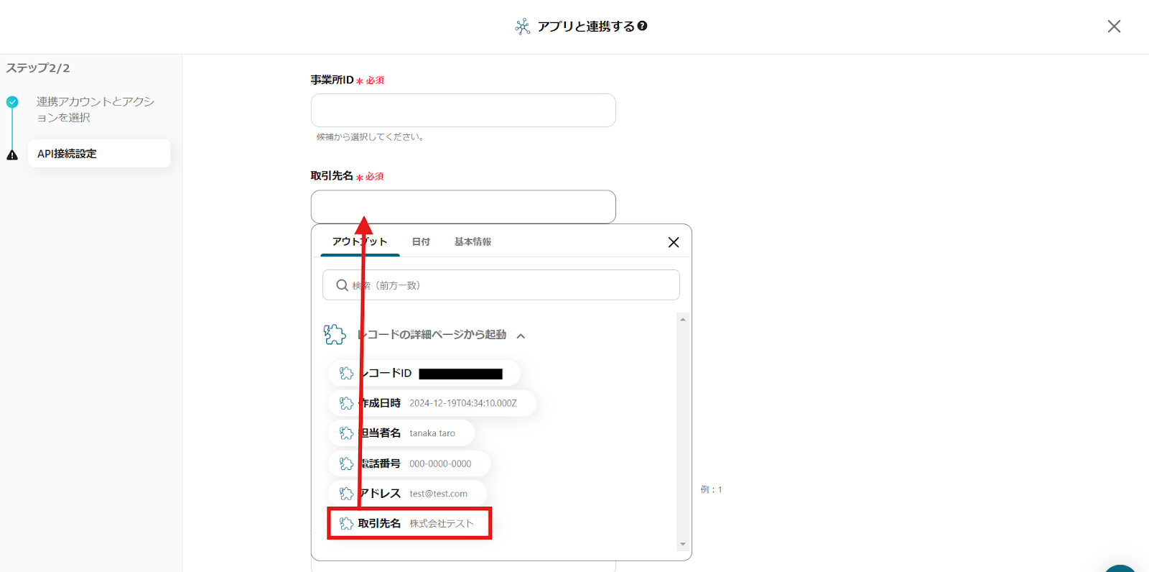
Task: Select the 担当者名 output item
Action: pos(401,433)
